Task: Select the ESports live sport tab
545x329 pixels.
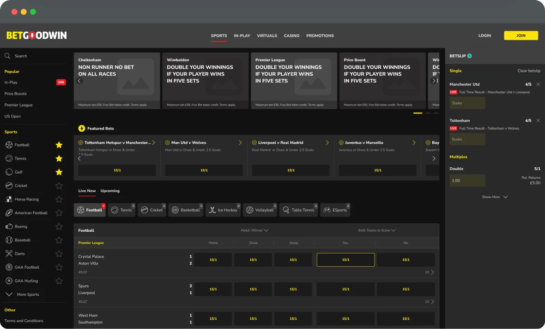Action: coord(335,210)
